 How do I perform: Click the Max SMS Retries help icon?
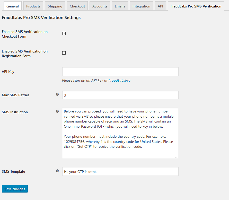coord(57,94)
